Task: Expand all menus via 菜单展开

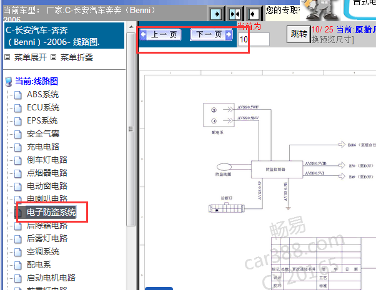Action: [x=30, y=57]
